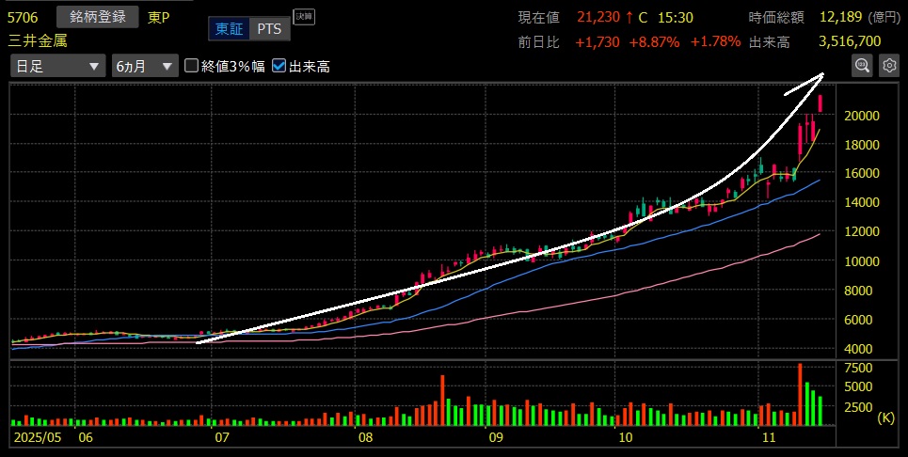Click the tallest red volume bar in November
908x457 pixels.
pos(800,390)
